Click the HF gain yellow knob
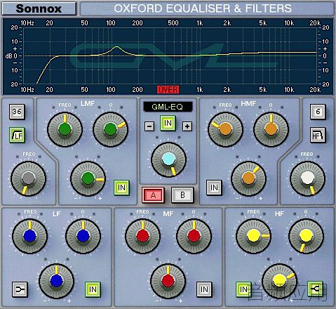 coord(279,280)
